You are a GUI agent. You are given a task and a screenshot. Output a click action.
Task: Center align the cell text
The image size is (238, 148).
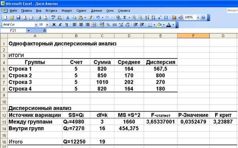click(x=81, y=25)
